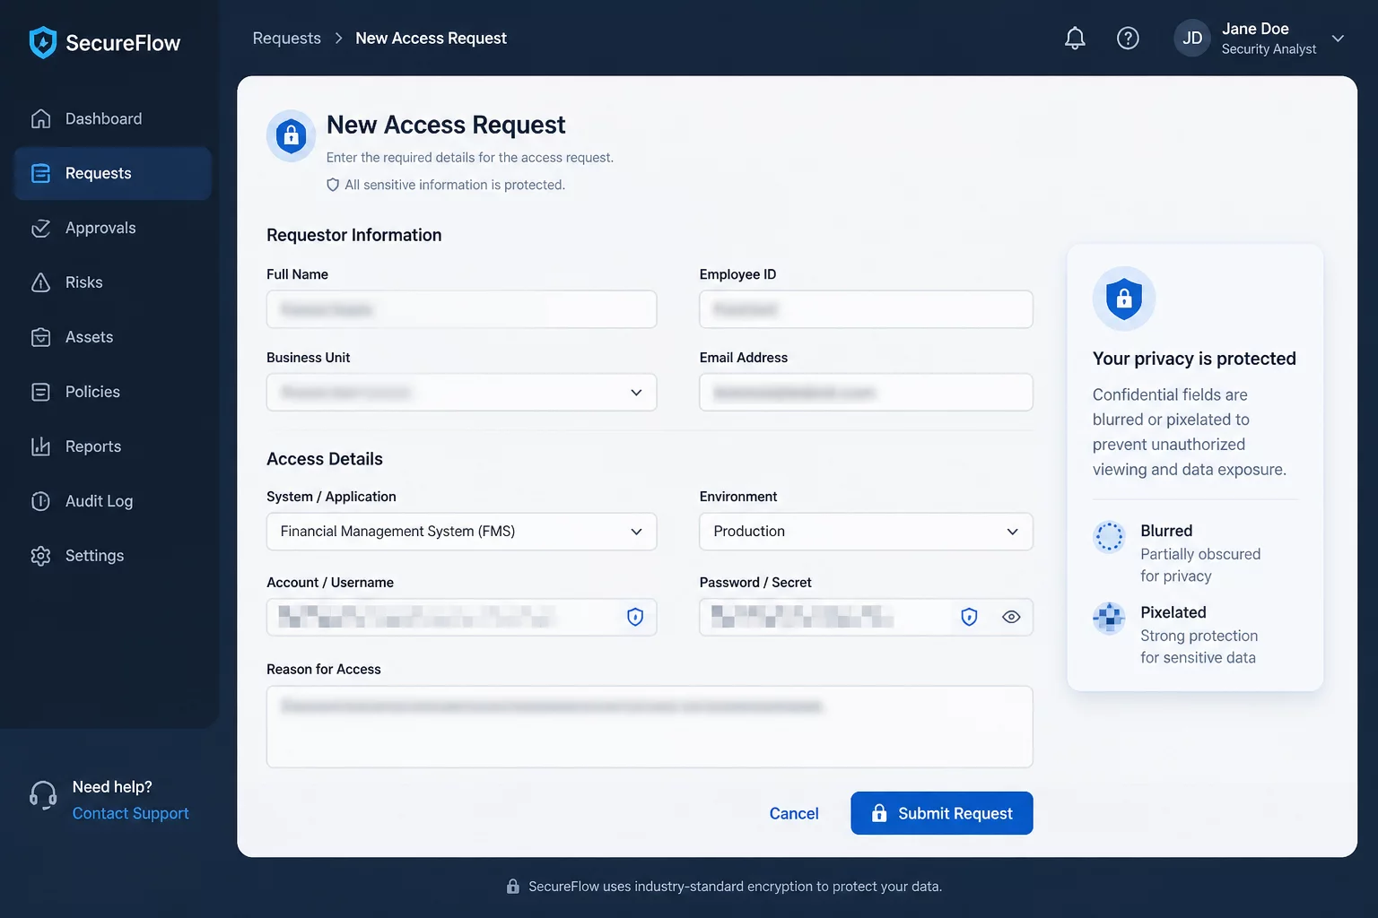Open the notifications bell
This screenshot has width=1378, height=918.
click(1075, 38)
